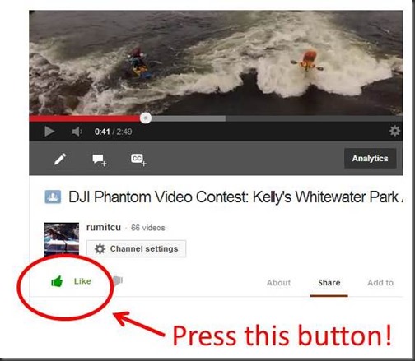Screen dimensions: 415x361
Task: Open the Add to tab
Action: click(380, 283)
